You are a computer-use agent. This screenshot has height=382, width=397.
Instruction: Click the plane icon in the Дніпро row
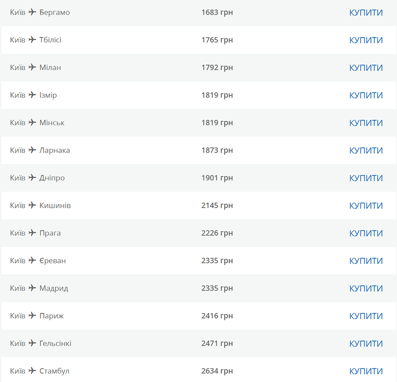[32, 177]
